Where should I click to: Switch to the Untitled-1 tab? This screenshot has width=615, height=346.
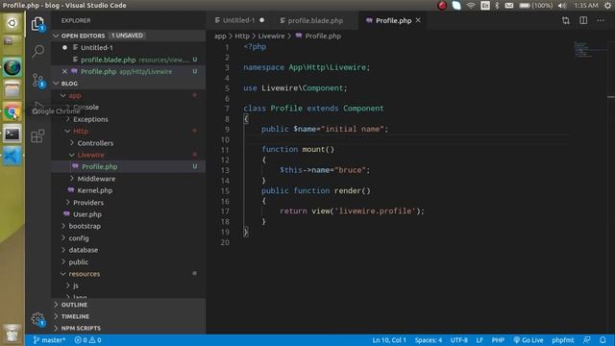tap(239, 20)
